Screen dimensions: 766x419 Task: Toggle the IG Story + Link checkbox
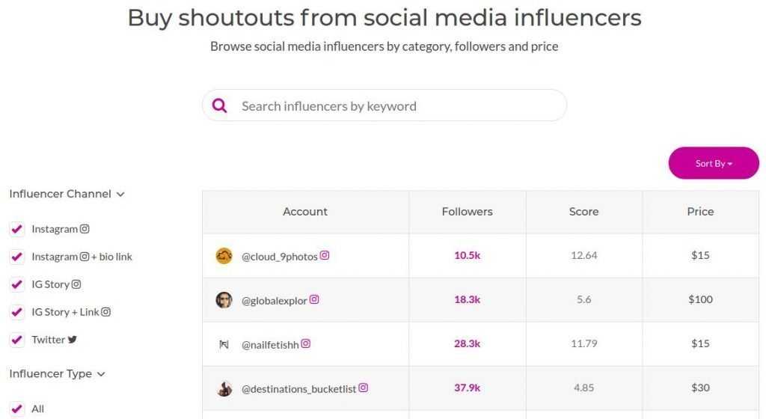pyautogui.click(x=17, y=311)
